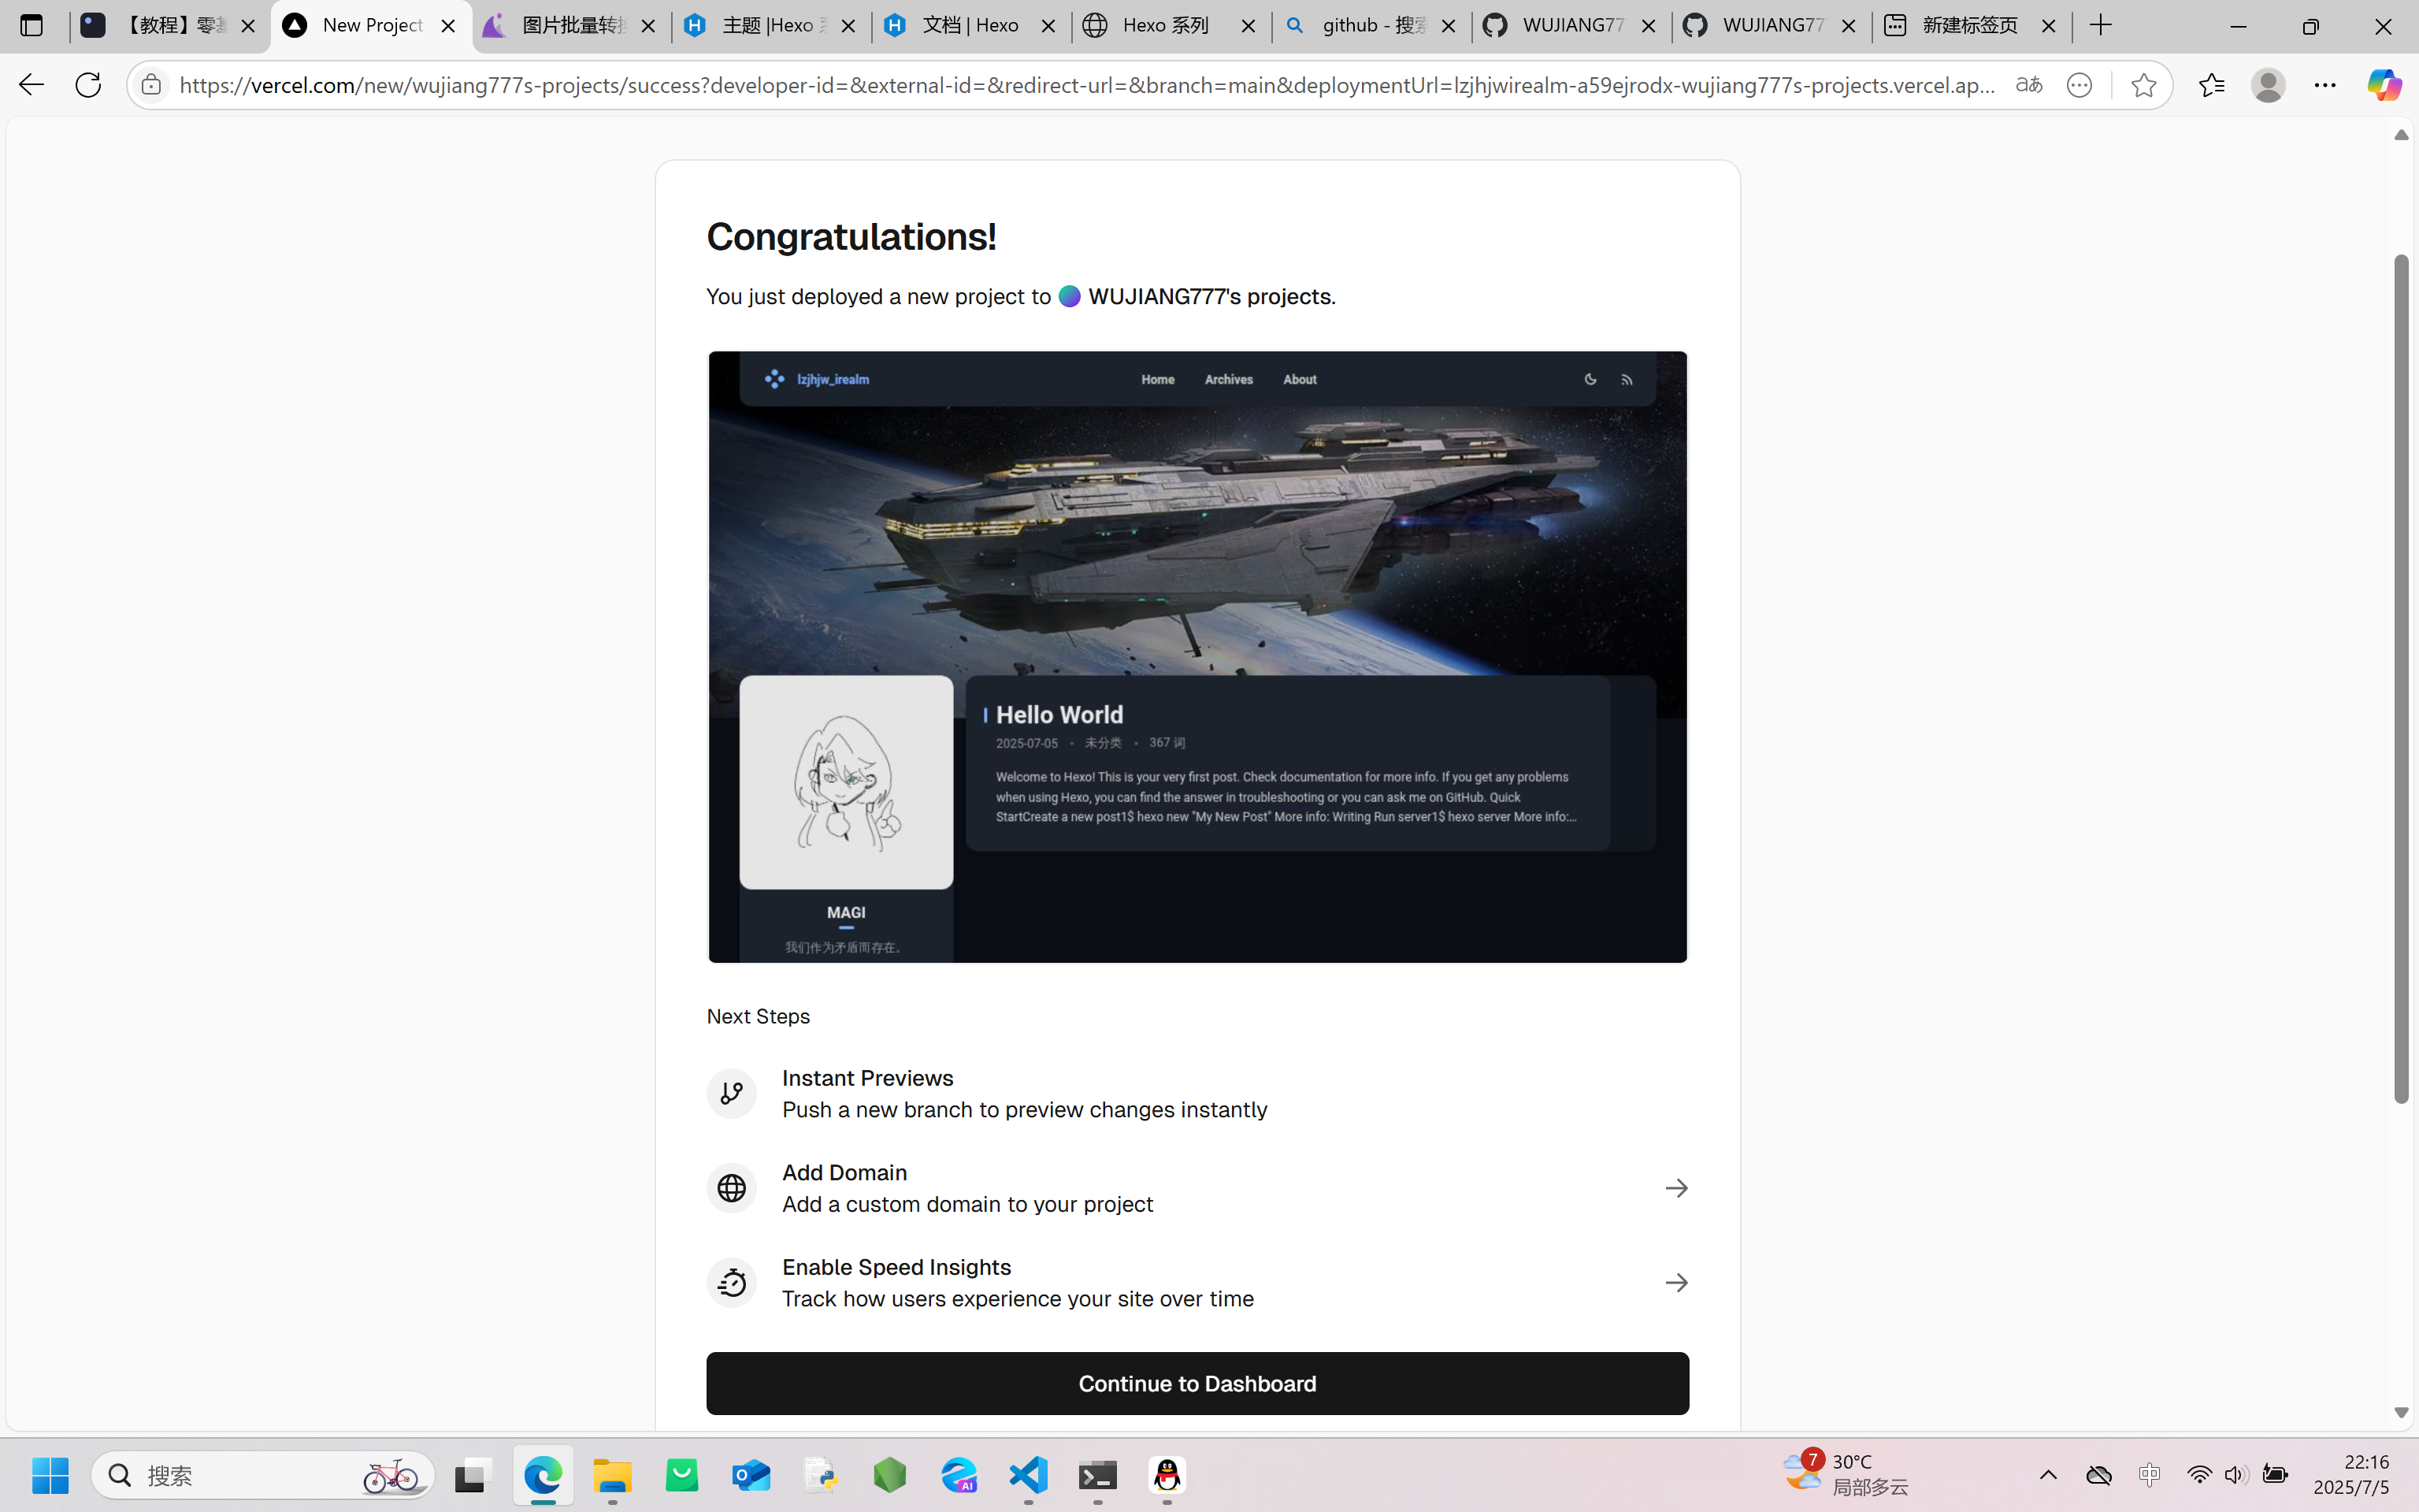This screenshot has height=1512, width=2419.
Task: Click the browser refresh icon
Action: [x=88, y=85]
